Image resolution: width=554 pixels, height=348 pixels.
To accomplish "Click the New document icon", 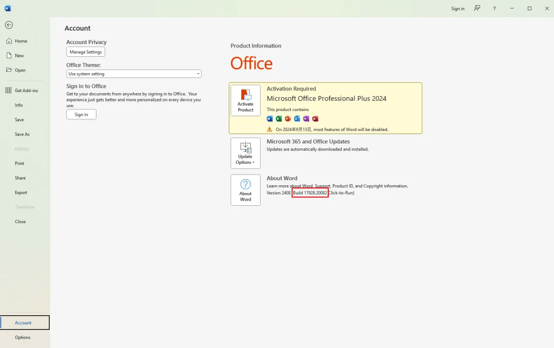I will 9,55.
